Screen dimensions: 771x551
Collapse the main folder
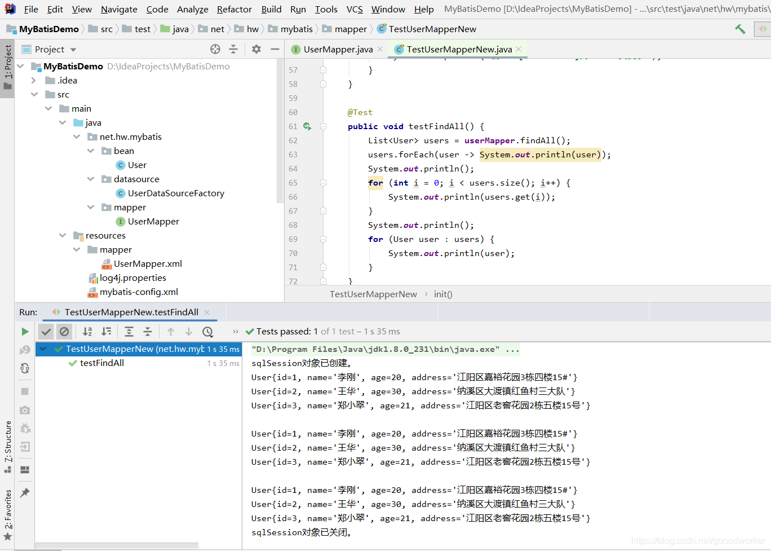[x=48, y=109]
